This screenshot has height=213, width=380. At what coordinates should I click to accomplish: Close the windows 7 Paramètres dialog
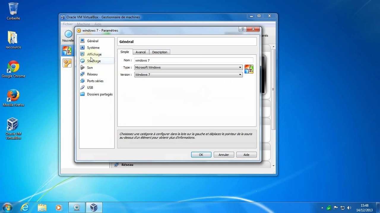click(x=253, y=29)
